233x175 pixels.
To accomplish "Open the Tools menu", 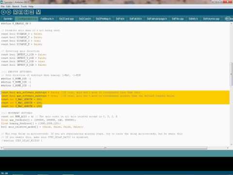I will pyautogui.click(x=24, y=6).
